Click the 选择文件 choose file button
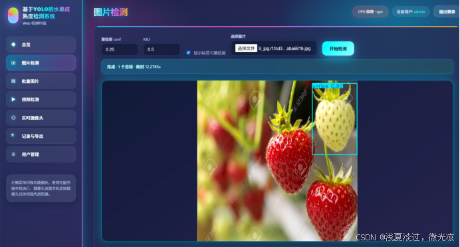 click(246, 48)
